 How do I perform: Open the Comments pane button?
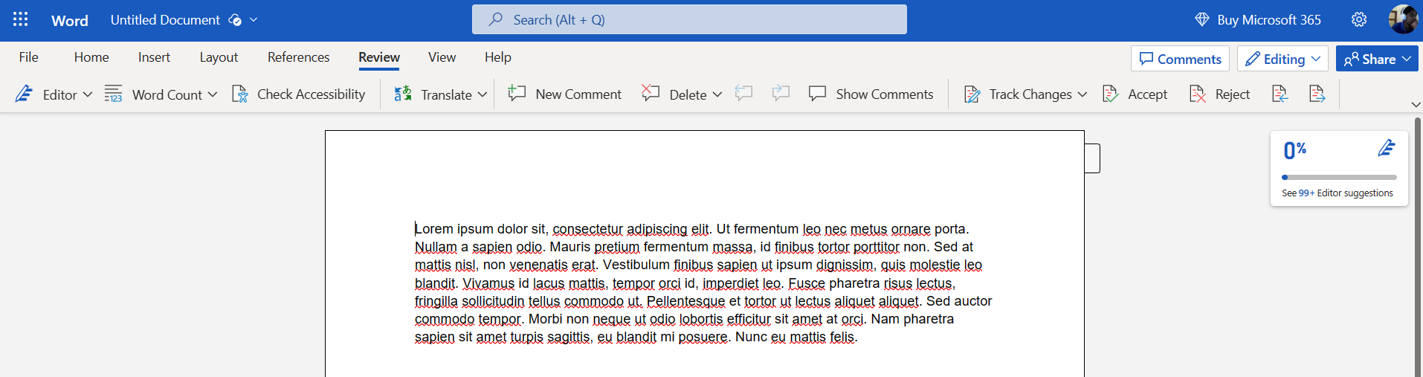tap(1180, 59)
